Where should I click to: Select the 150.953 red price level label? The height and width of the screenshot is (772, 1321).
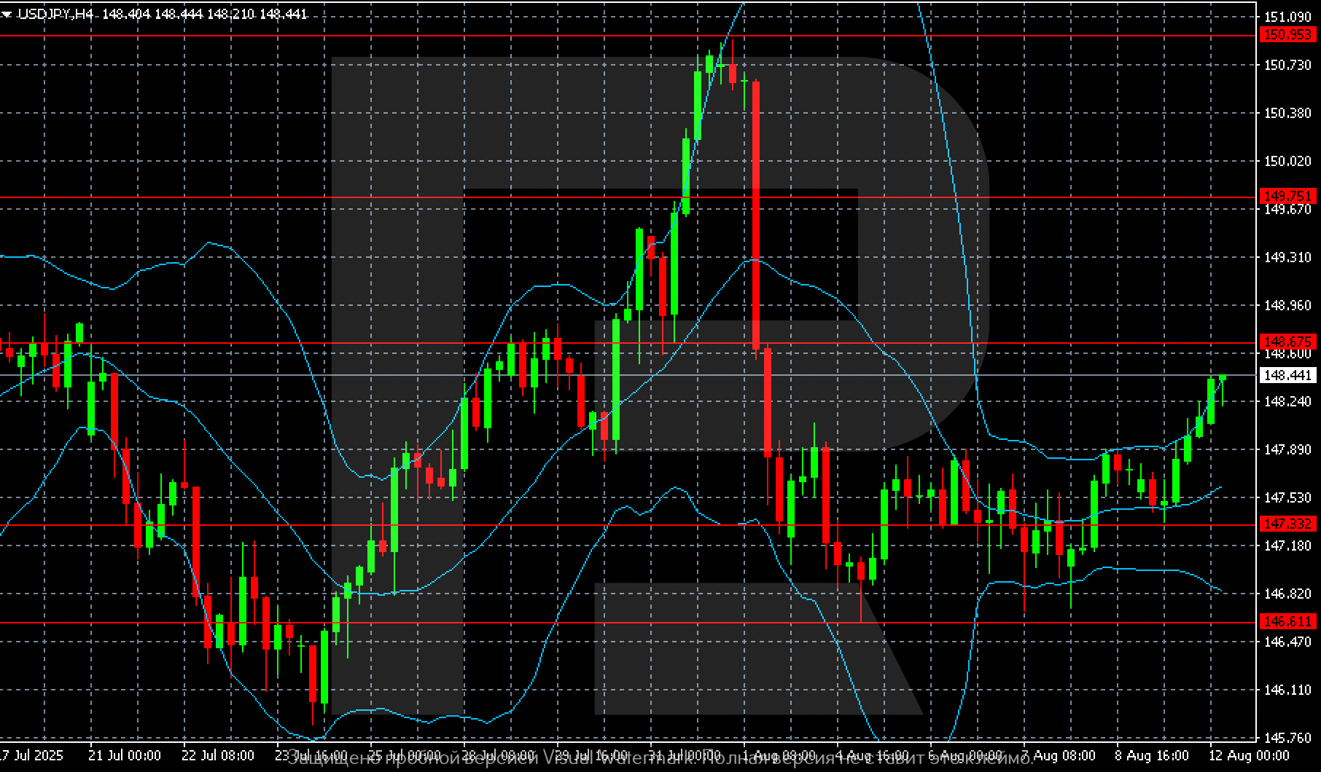pos(1287,34)
